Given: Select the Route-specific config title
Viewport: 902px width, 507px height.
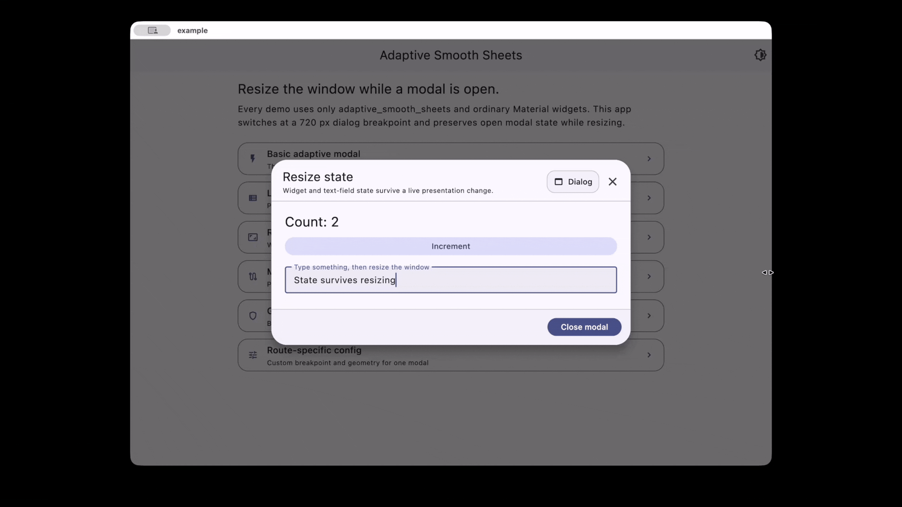Looking at the screenshot, I should click(x=314, y=350).
